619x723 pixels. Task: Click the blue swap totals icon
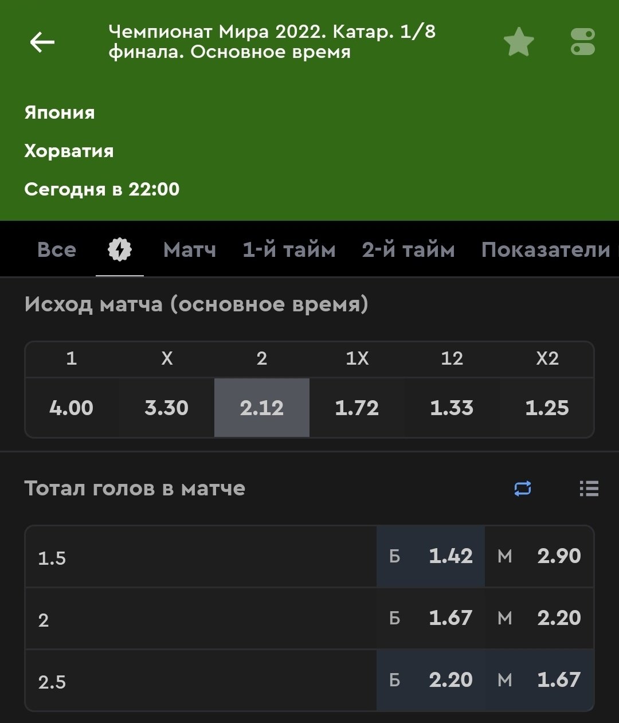[523, 488]
